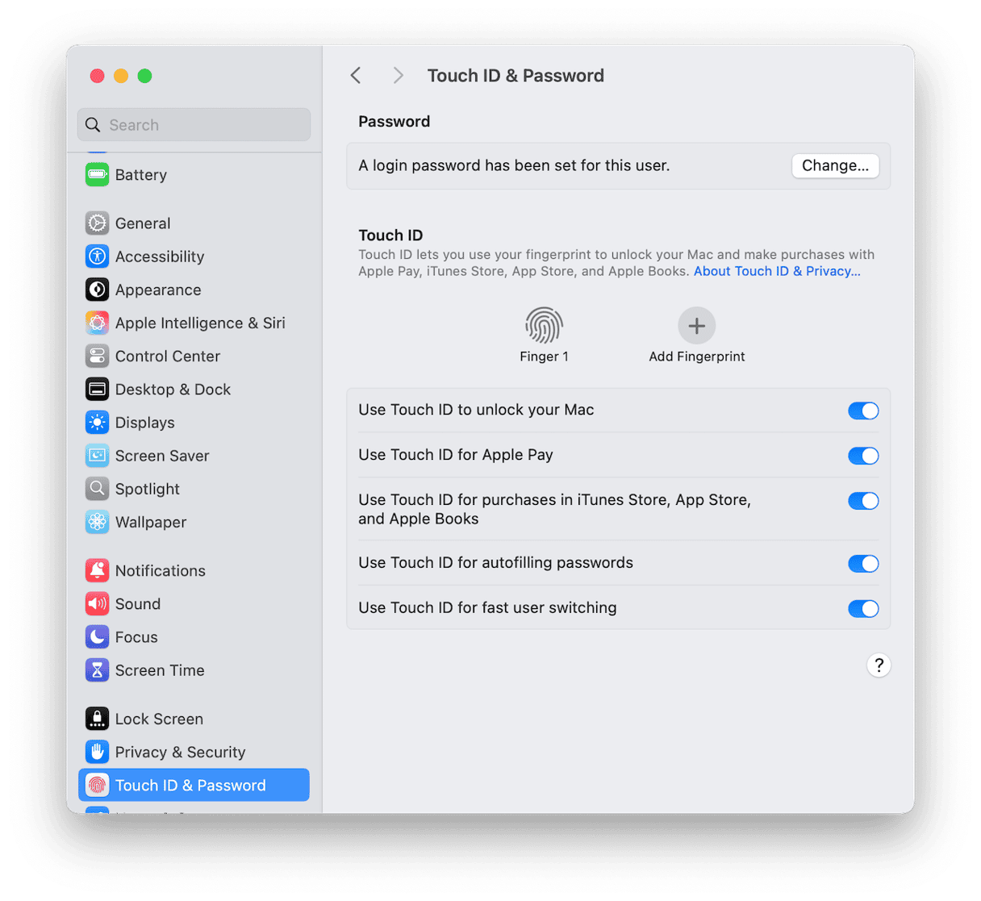Click the Screen Time hourglass icon
Screen dimensions: 981x901
[97, 669]
